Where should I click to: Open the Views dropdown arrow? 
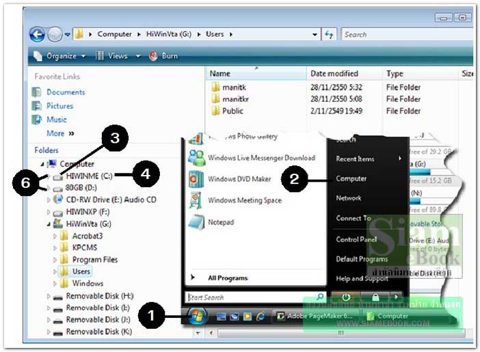(138, 56)
